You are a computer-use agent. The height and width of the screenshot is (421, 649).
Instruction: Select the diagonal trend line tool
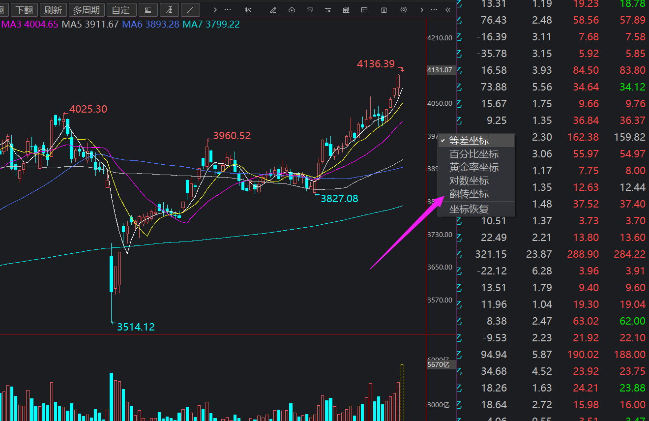[190, 9]
